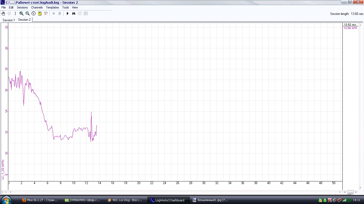Open the Channels menu
This screenshot has width=364, height=204.
[x=37, y=7]
